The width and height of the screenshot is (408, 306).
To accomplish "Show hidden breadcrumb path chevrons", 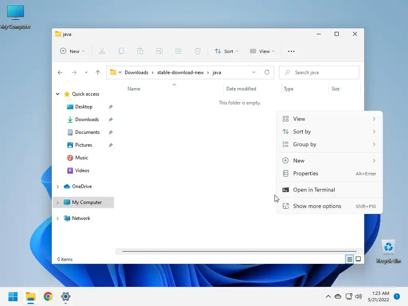I will [120, 73].
